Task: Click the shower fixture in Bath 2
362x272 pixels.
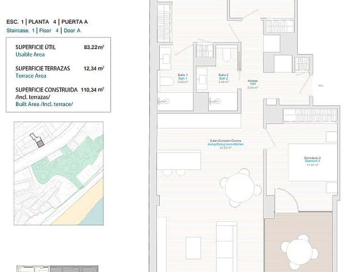Action: (x=214, y=101)
